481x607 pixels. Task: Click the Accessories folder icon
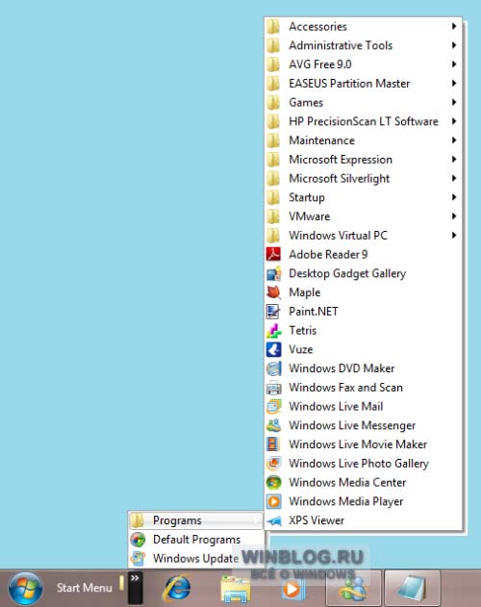(273, 26)
